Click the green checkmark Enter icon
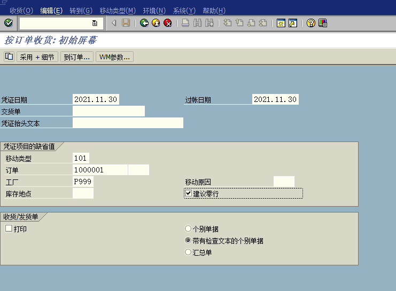 [9, 23]
